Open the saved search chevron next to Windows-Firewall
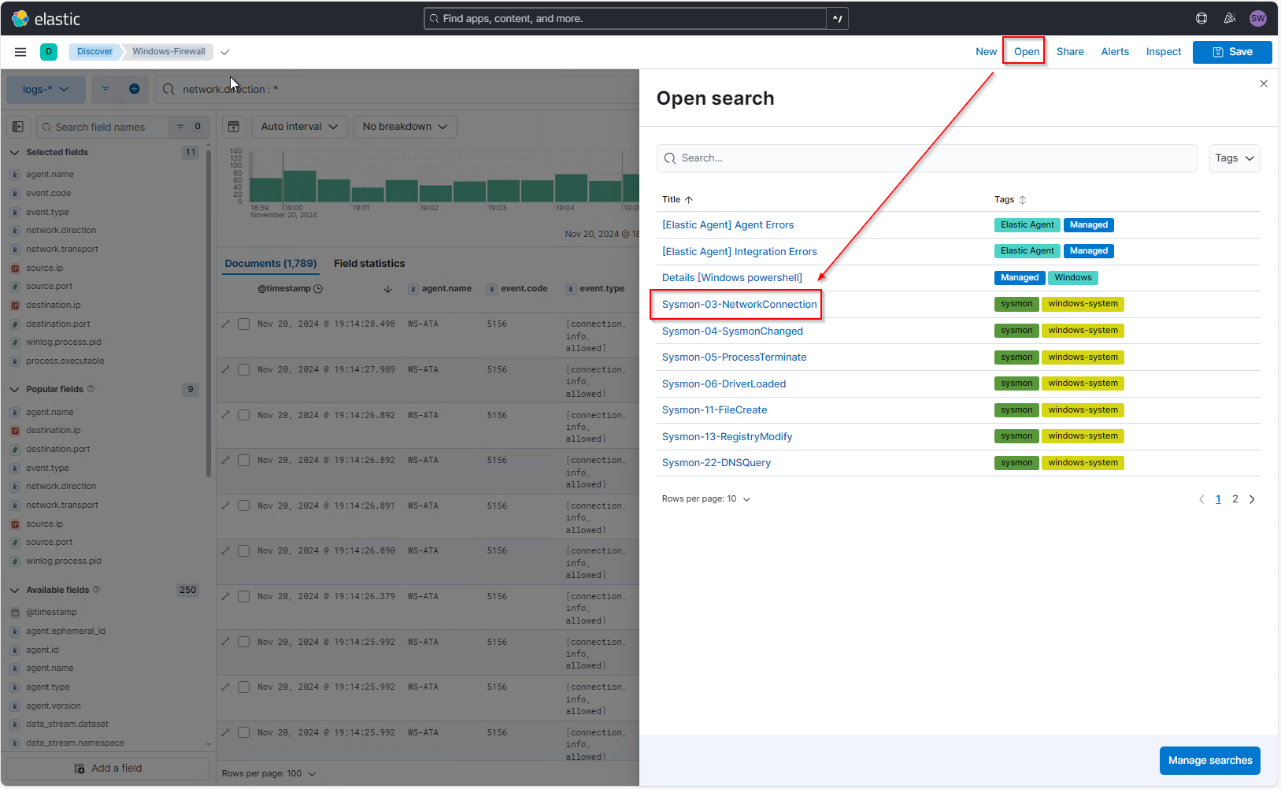The image size is (1281, 789). [x=225, y=52]
